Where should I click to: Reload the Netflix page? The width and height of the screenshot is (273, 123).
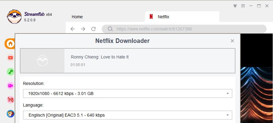click(x=93, y=29)
